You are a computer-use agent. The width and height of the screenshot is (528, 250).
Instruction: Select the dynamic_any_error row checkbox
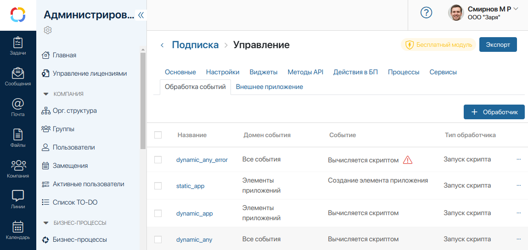coord(158,160)
